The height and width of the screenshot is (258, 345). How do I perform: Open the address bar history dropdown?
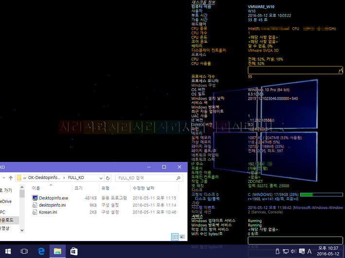(x=101, y=178)
